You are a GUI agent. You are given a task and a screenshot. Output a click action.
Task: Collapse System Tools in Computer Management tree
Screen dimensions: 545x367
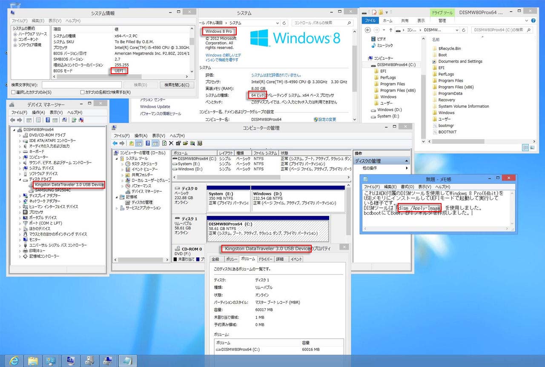(117, 158)
